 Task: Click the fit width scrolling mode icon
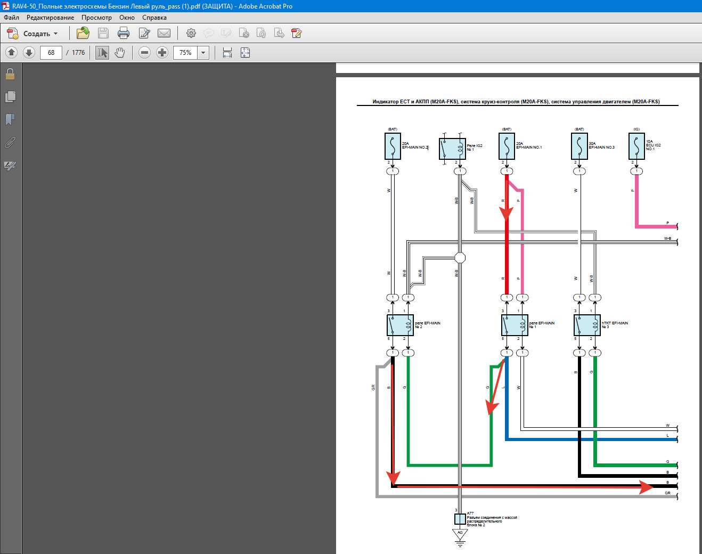[x=227, y=53]
